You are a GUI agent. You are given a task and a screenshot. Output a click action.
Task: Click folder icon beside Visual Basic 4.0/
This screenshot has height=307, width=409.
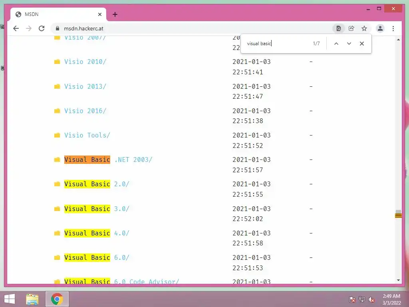(x=57, y=233)
